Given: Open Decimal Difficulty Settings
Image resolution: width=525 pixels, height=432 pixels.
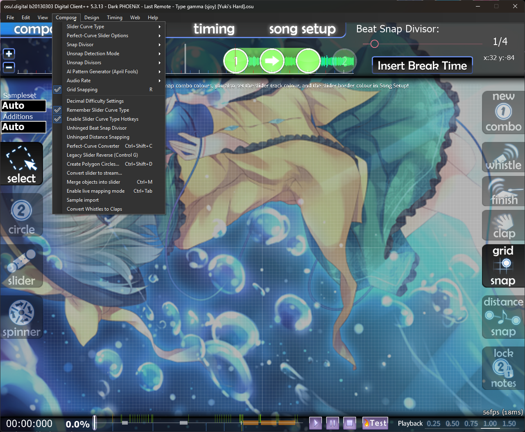Looking at the screenshot, I should pos(109,101).
